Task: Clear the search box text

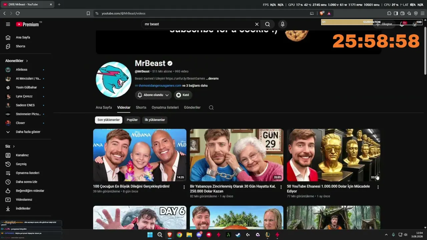Action: point(257,24)
